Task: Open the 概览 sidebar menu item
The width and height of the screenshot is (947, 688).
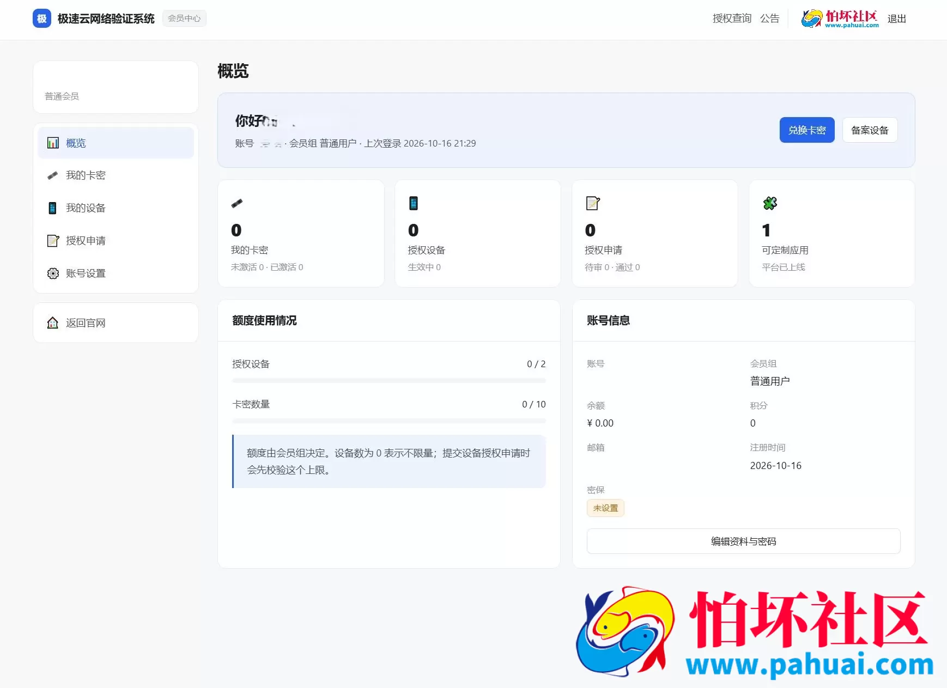Action: pyautogui.click(x=116, y=143)
